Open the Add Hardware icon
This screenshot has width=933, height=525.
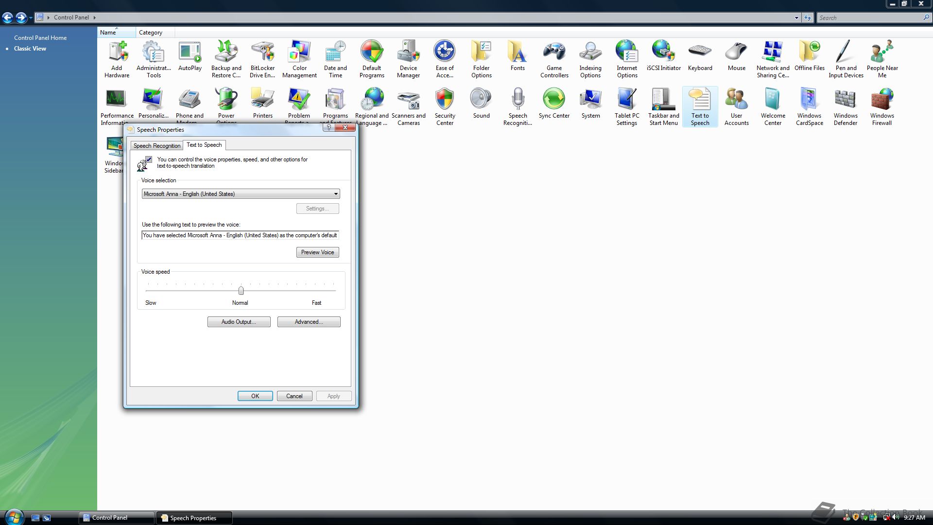tap(117, 59)
